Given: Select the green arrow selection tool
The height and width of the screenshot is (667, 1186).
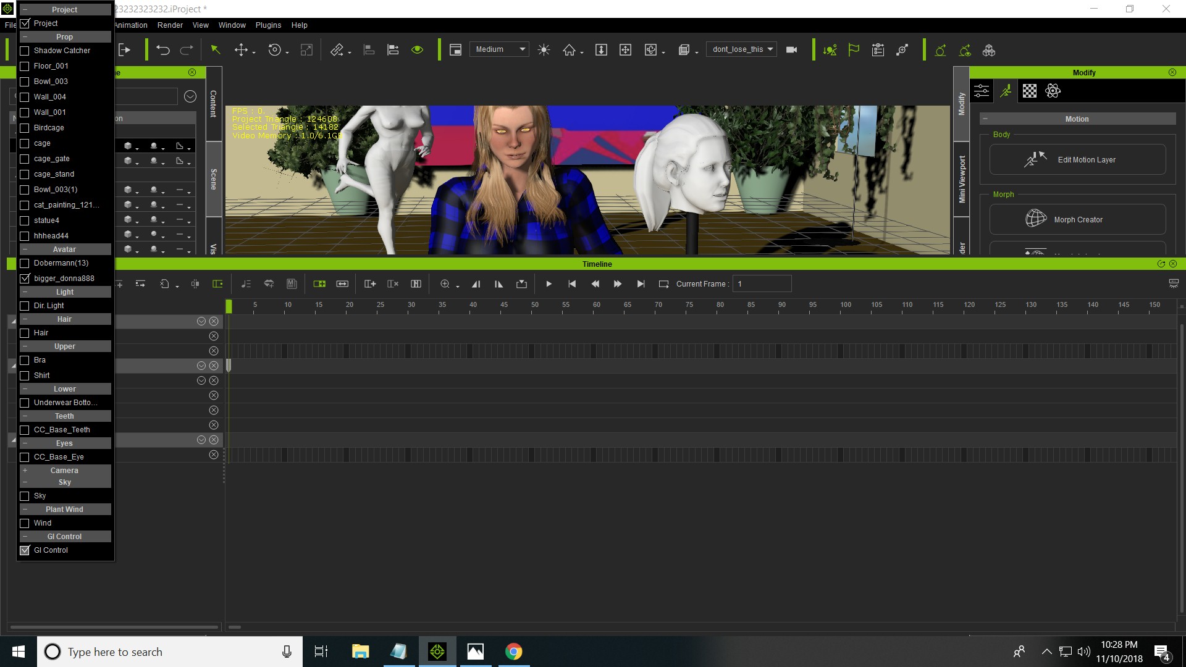Looking at the screenshot, I should click(x=216, y=49).
